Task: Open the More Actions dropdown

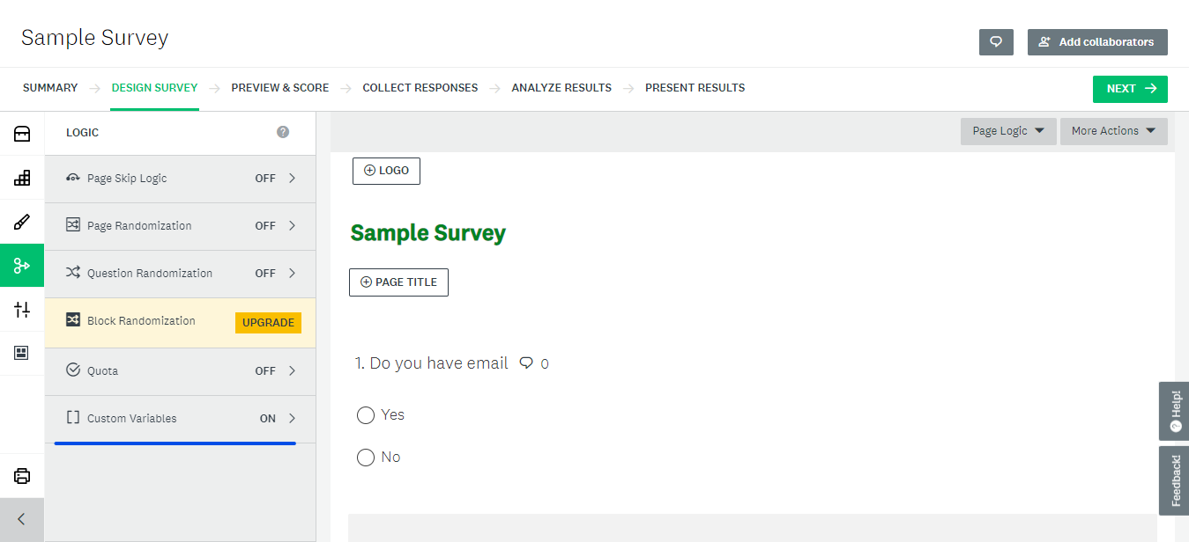Action: [x=1113, y=131]
